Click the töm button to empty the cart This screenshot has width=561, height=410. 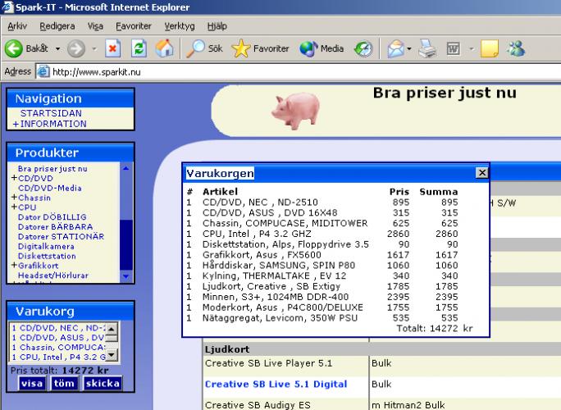tap(63, 383)
